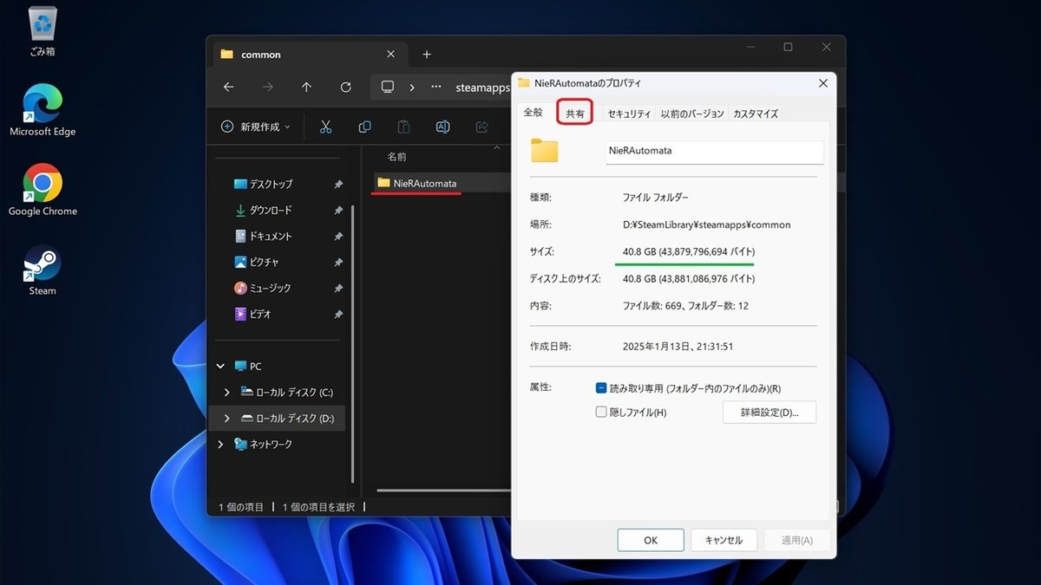Click the D:¥SteamLibrary¥steamapps¥common location text

pos(707,224)
